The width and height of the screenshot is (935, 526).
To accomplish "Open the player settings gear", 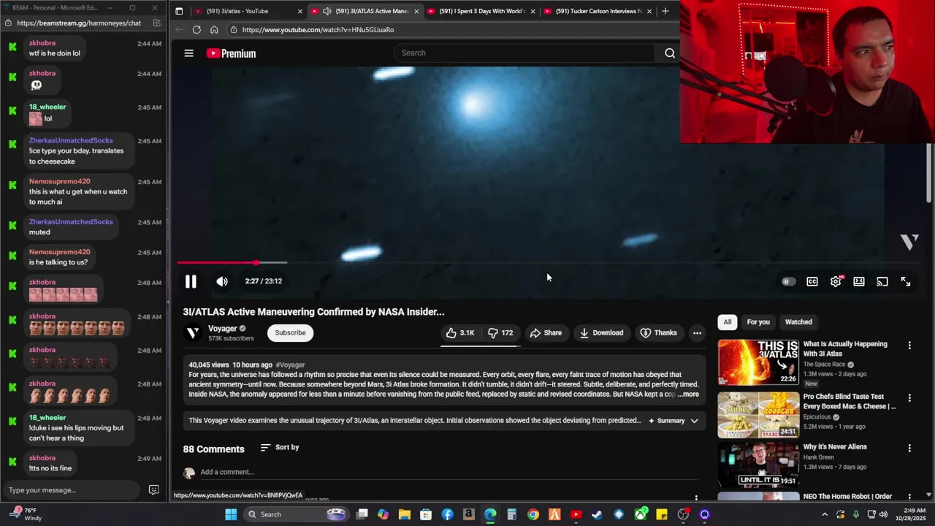I will (x=836, y=281).
